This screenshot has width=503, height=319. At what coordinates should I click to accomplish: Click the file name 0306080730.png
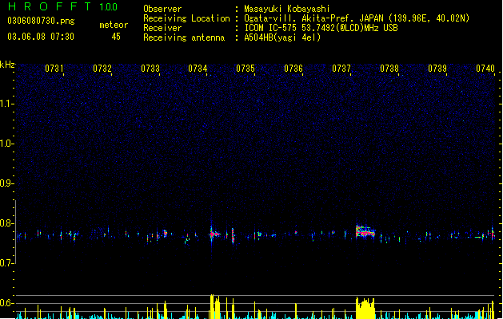coord(41,22)
